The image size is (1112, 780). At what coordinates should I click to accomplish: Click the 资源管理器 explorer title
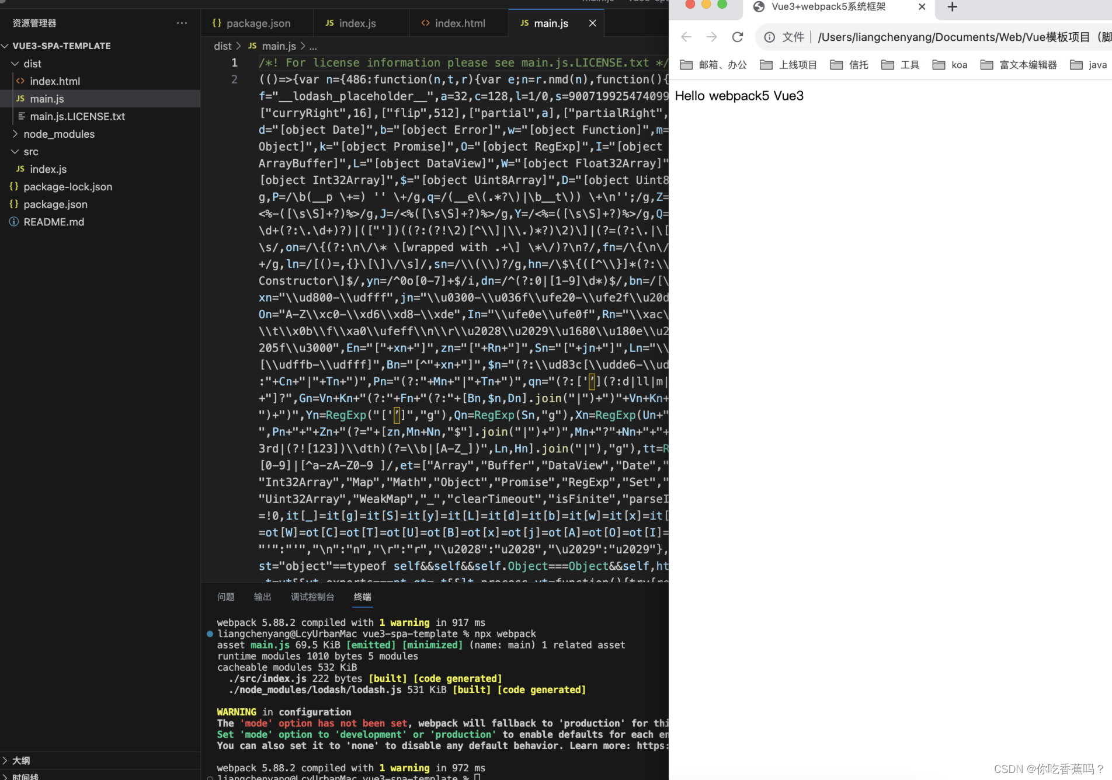pos(34,23)
